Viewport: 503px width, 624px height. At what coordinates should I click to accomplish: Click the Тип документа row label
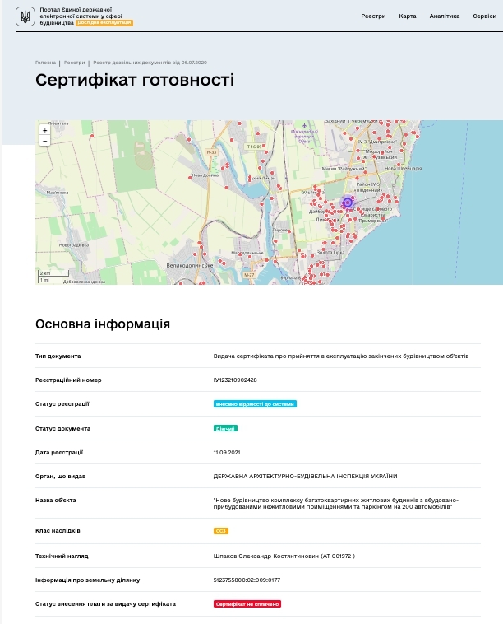coord(58,356)
